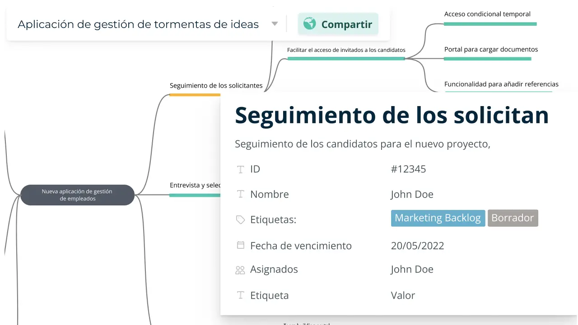The height and width of the screenshot is (325, 578).
Task: Click the Compartir share button
Action: click(338, 24)
